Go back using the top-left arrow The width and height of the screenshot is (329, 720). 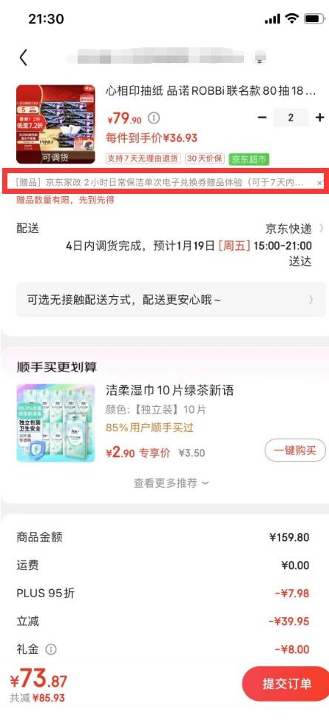(x=24, y=58)
